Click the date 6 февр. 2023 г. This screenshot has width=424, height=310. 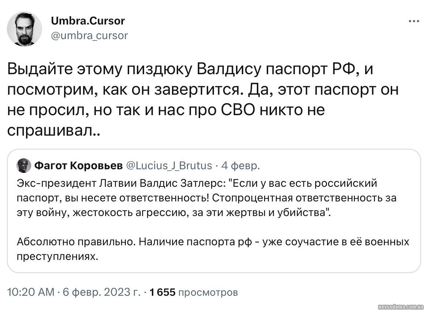click(102, 292)
